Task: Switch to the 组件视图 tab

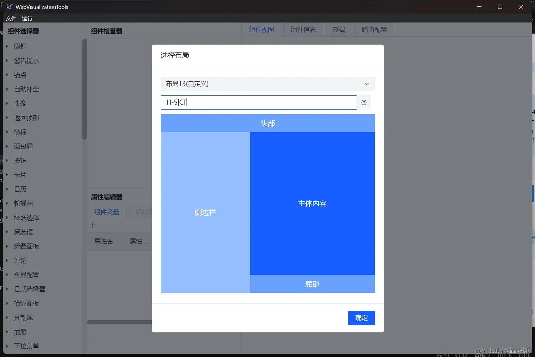Action: pos(261,30)
